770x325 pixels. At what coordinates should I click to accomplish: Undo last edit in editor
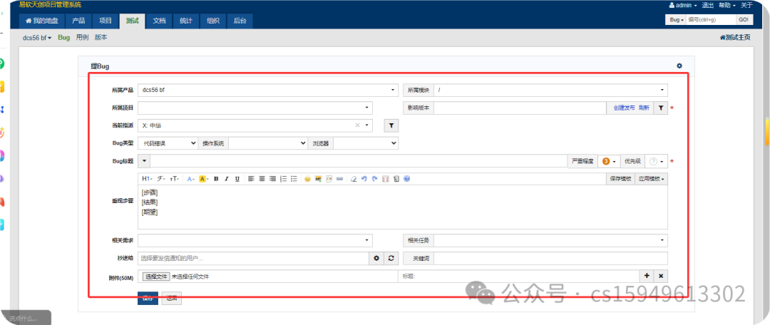(364, 179)
